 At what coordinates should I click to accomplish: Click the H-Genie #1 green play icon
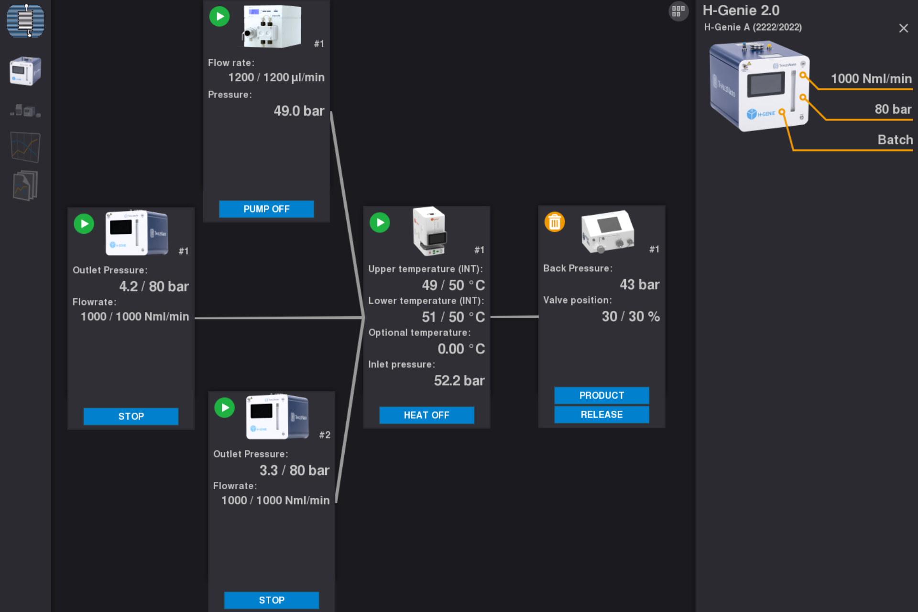coord(84,224)
